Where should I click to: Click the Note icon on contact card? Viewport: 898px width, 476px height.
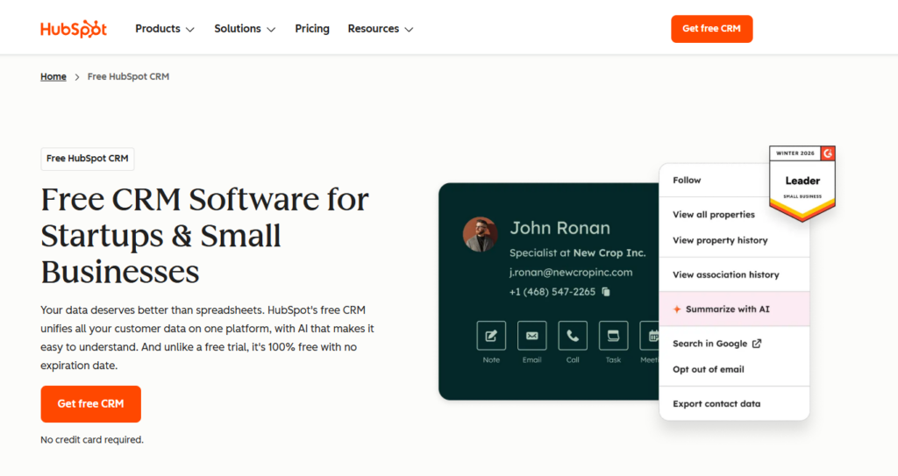491,336
